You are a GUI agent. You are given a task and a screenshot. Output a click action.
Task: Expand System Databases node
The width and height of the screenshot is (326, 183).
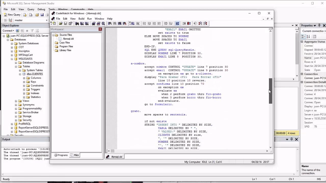coord(12,43)
